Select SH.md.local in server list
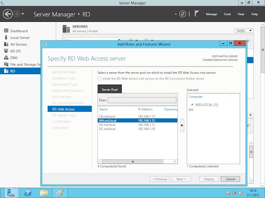Image resolution: width=265 pixels, height=198 pixels. pos(107,125)
